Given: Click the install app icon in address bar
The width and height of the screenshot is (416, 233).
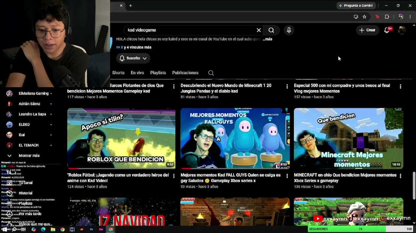Looking at the screenshot, I should pos(356,17).
